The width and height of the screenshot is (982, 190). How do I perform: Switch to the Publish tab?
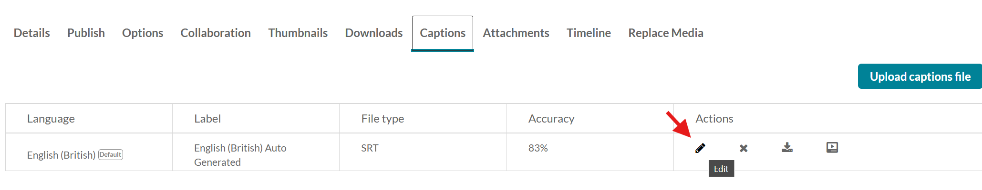[x=86, y=33]
